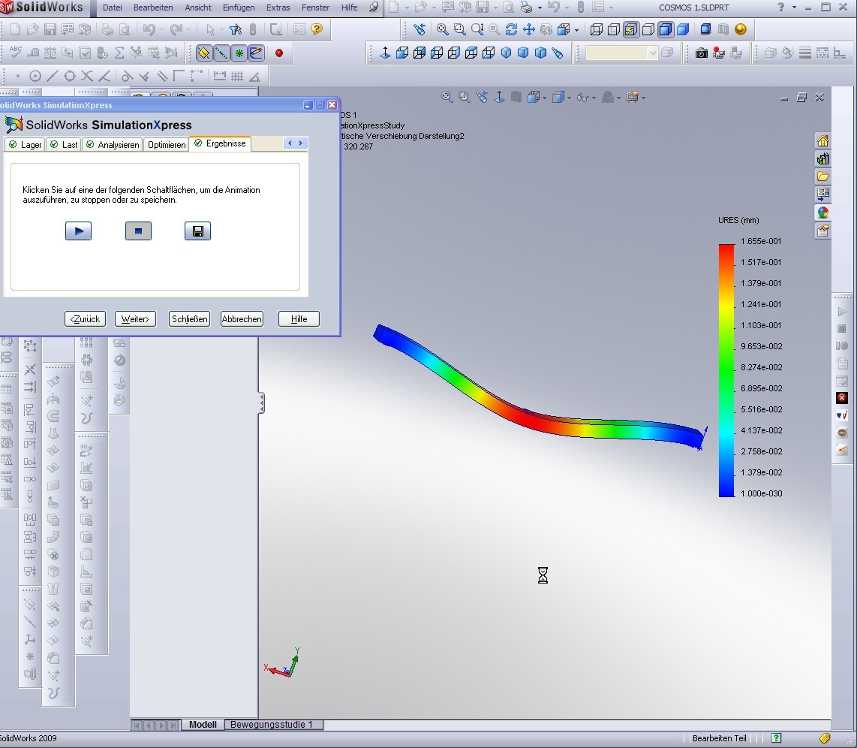Open heads-up Apply Scene dropdown arrow
The height and width of the screenshot is (748, 857).
[x=618, y=98]
